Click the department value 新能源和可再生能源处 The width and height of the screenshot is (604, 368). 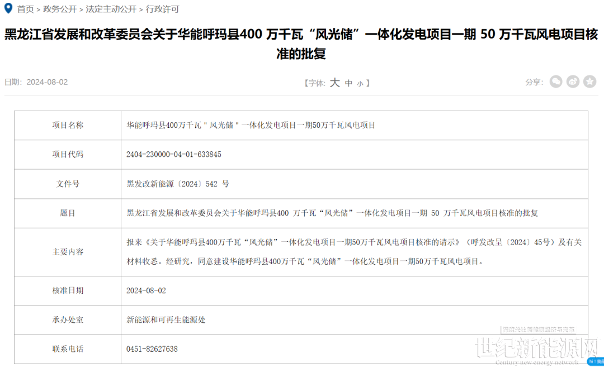[x=166, y=319]
